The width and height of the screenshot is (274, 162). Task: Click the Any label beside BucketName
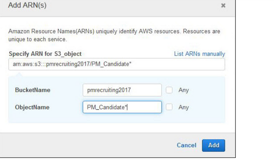pyautogui.click(x=184, y=90)
